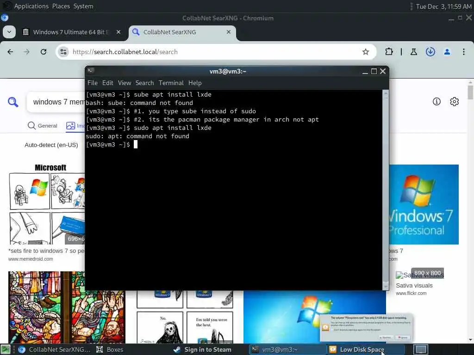Image resolution: width=474 pixels, height=355 pixels.
Task: Click Ignore in the low disk popup
Action: tap(403, 337)
